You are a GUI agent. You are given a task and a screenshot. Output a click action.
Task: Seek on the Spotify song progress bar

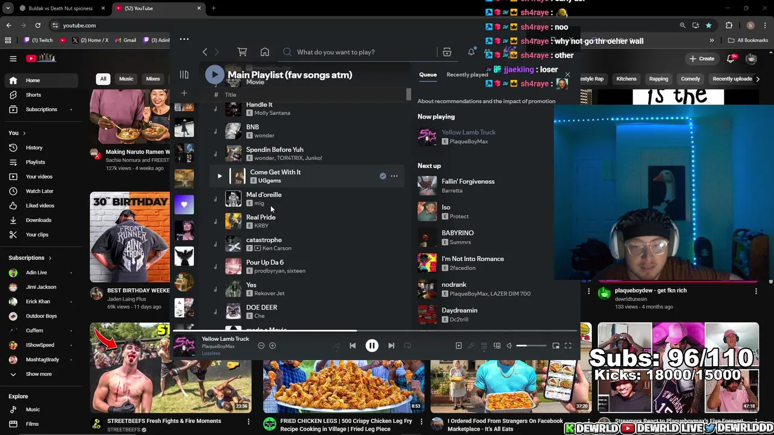click(x=375, y=330)
